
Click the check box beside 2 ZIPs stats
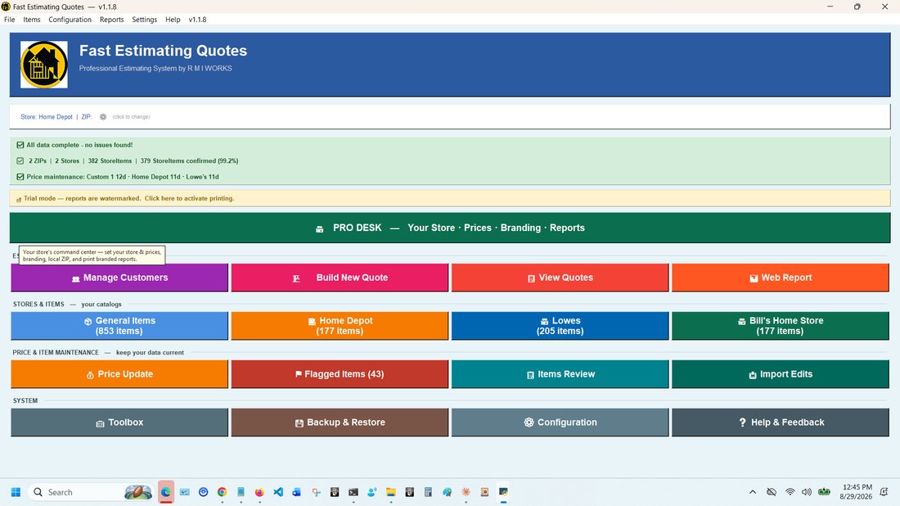[x=20, y=160]
